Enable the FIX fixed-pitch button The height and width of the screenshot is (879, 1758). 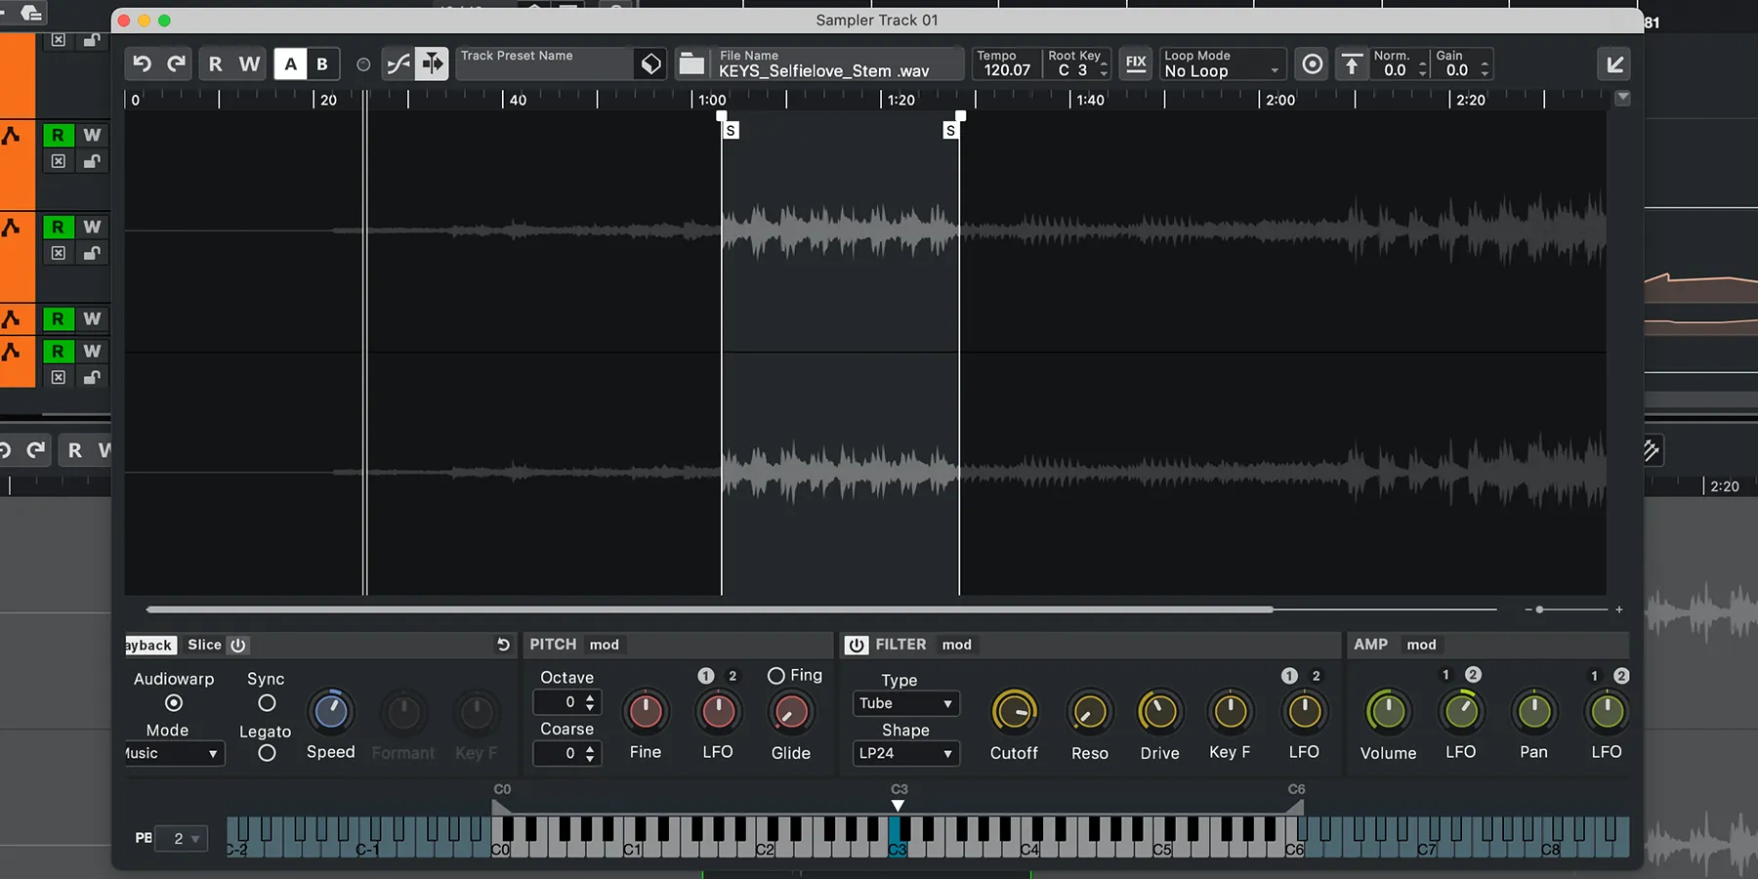click(1136, 63)
